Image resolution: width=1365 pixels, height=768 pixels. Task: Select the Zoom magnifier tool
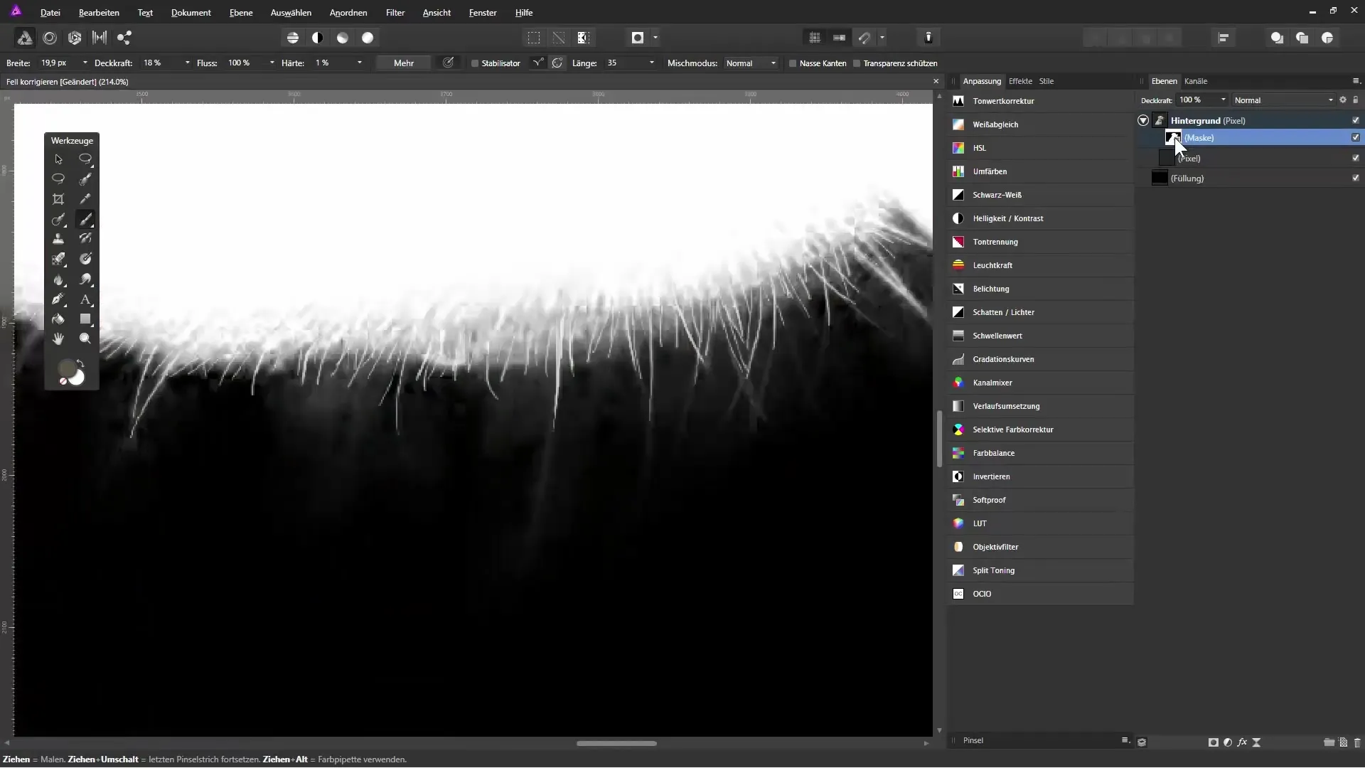coord(85,339)
